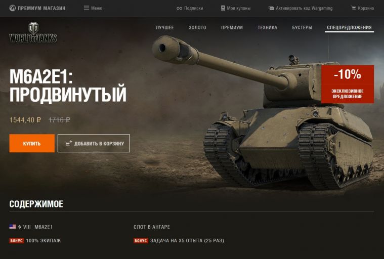Open the Бустеры section

pos(302,27)
